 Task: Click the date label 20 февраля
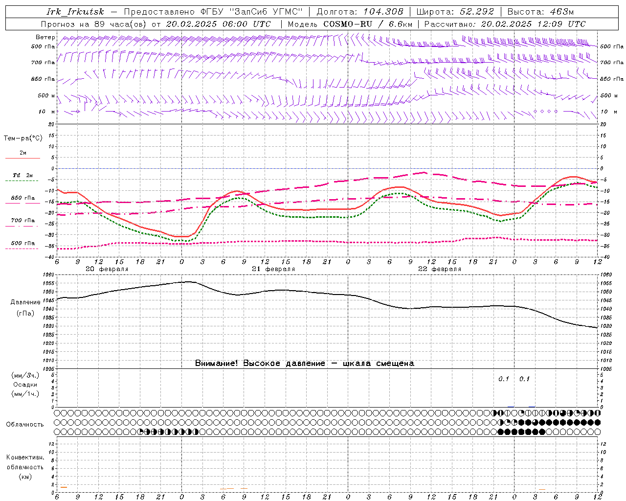pos(107,269)
